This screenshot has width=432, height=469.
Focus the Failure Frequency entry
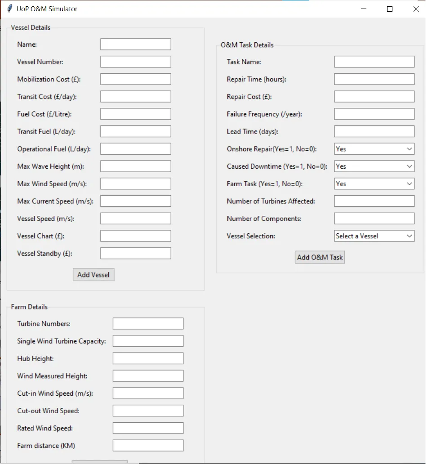374,114
